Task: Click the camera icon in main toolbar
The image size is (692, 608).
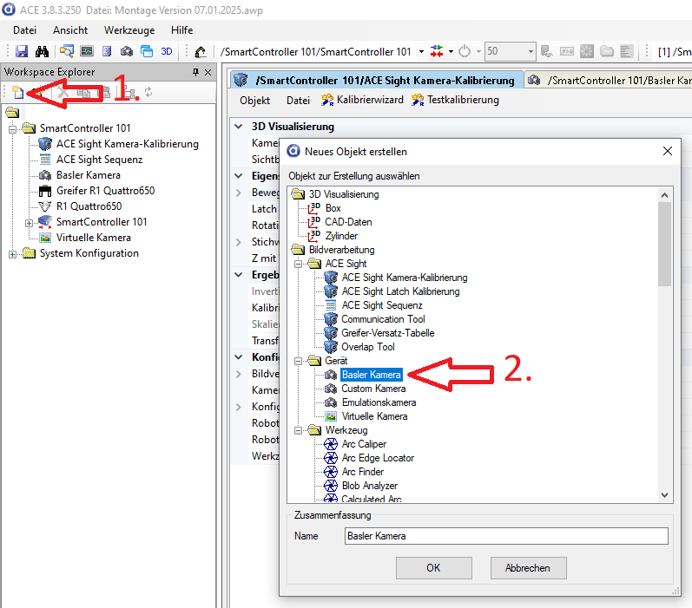Action: click(x=127, y=52)
